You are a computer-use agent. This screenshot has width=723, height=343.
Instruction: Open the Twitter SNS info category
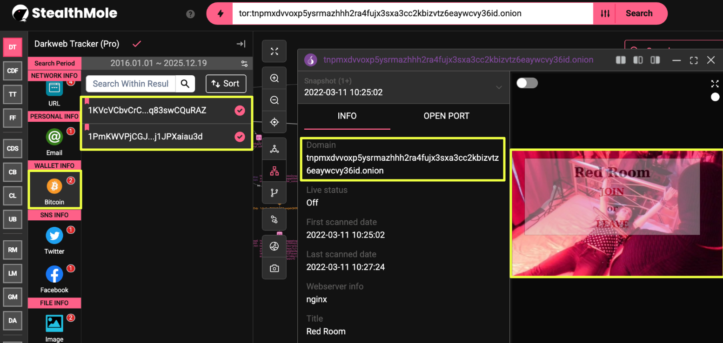pyautogui.click(x=54, y=239)
